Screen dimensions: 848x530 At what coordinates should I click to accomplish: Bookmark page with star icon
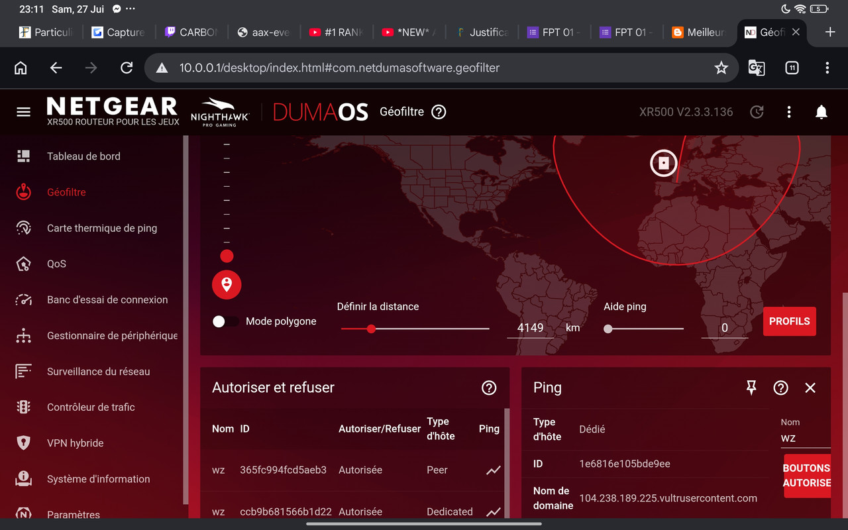pos(721,68)
